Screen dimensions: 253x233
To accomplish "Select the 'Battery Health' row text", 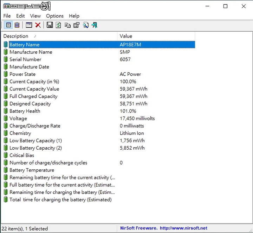I will coord(25,111).
